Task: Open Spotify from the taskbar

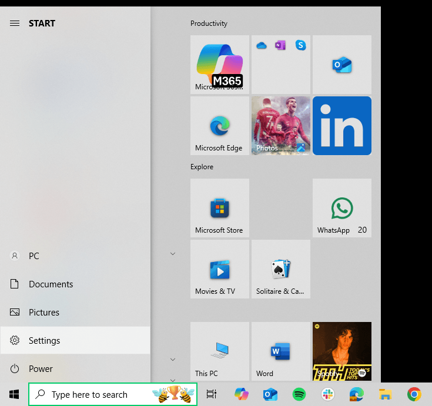Action: (299, 394)
